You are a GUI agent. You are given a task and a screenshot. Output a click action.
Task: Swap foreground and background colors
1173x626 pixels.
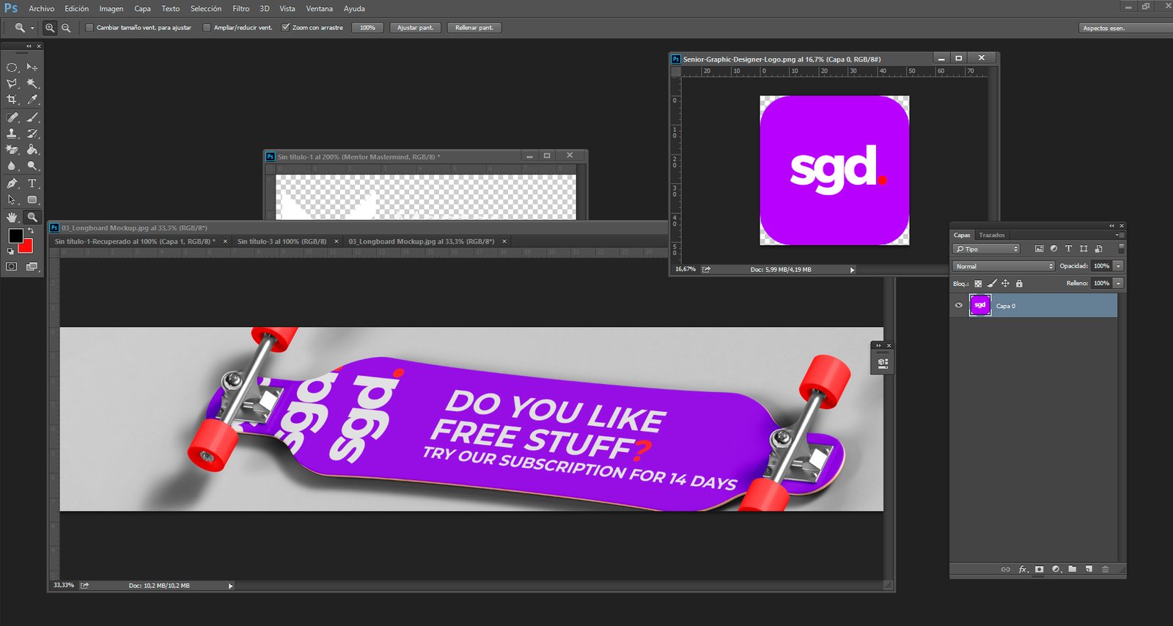click(x=31, y=231)
